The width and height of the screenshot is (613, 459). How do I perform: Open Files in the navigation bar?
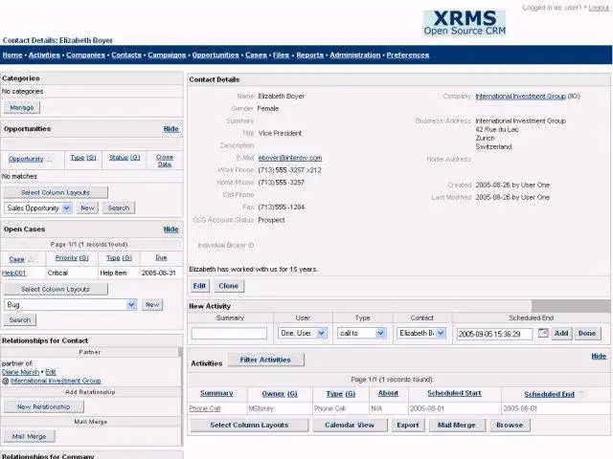pos(281,55)
